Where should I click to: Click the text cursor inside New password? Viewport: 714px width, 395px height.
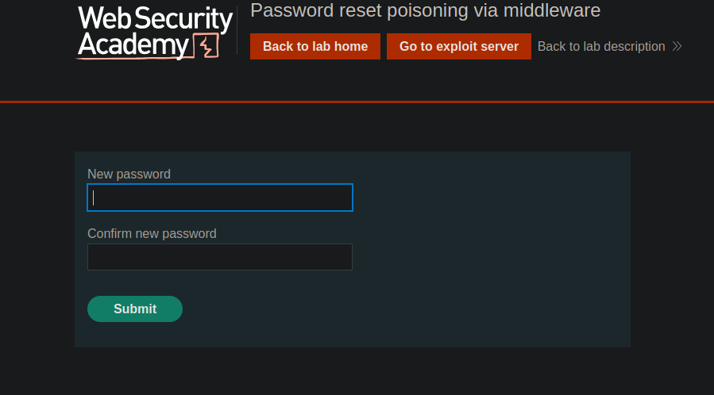pos(94,197)
